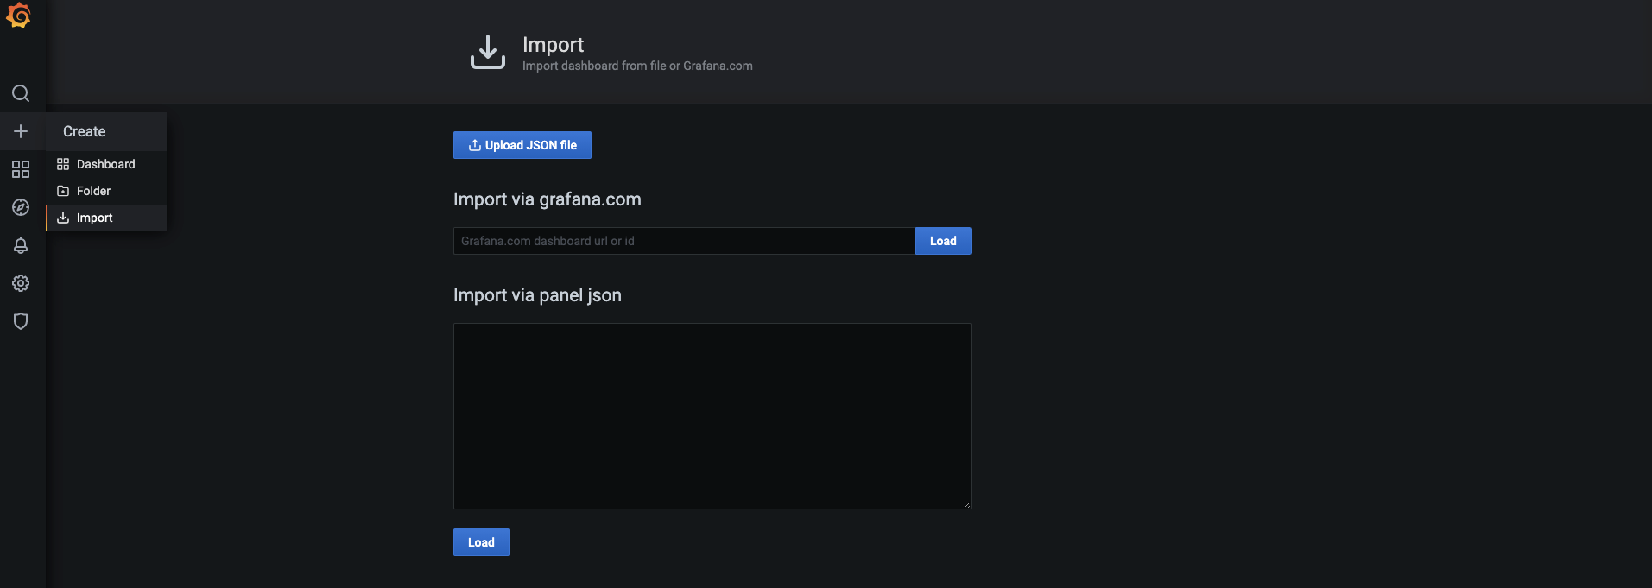Open the Alerting bell icon
The height and width of the screenshot is (588, 1652).
pos(21,245)
